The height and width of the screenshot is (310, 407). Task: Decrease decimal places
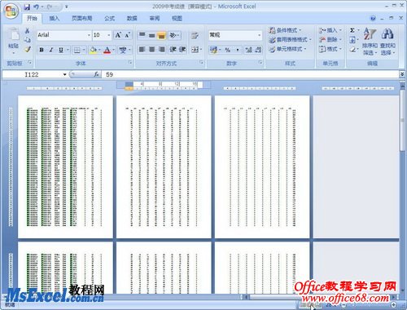pyautogui.click(x=258, y=50)
